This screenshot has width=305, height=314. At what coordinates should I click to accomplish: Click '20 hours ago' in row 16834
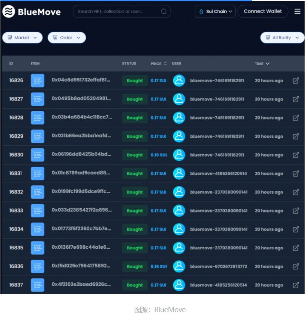pos(269,229)
